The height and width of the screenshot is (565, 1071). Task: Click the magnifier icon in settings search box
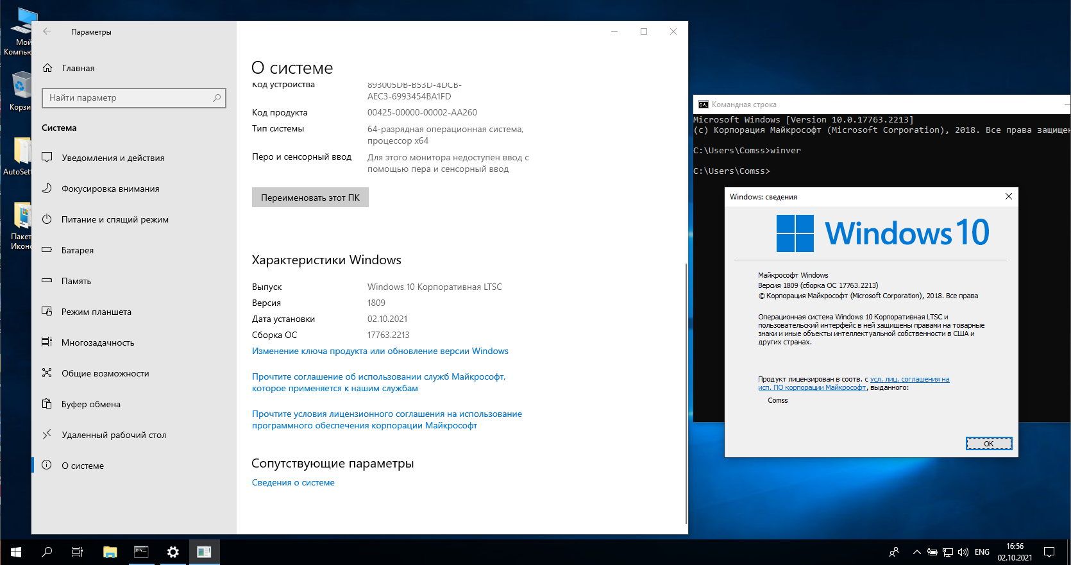pos(217,97)
